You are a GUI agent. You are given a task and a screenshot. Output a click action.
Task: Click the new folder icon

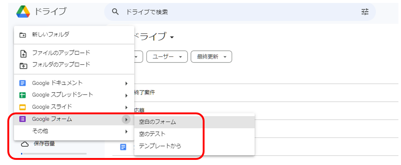[x=23, y=35]
